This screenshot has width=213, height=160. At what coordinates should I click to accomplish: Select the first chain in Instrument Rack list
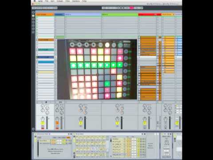[x=44, y=140]
